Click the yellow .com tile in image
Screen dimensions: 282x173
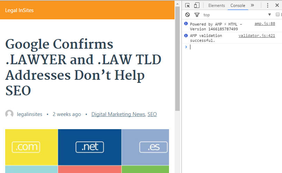click(31, 147)
